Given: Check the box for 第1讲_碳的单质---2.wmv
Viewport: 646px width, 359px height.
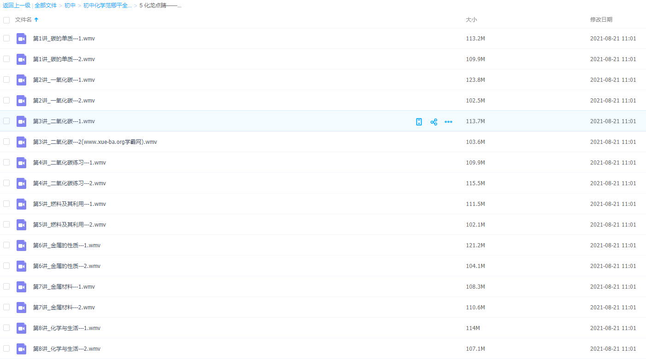Looking at the screenshot, I should point(6,59).
